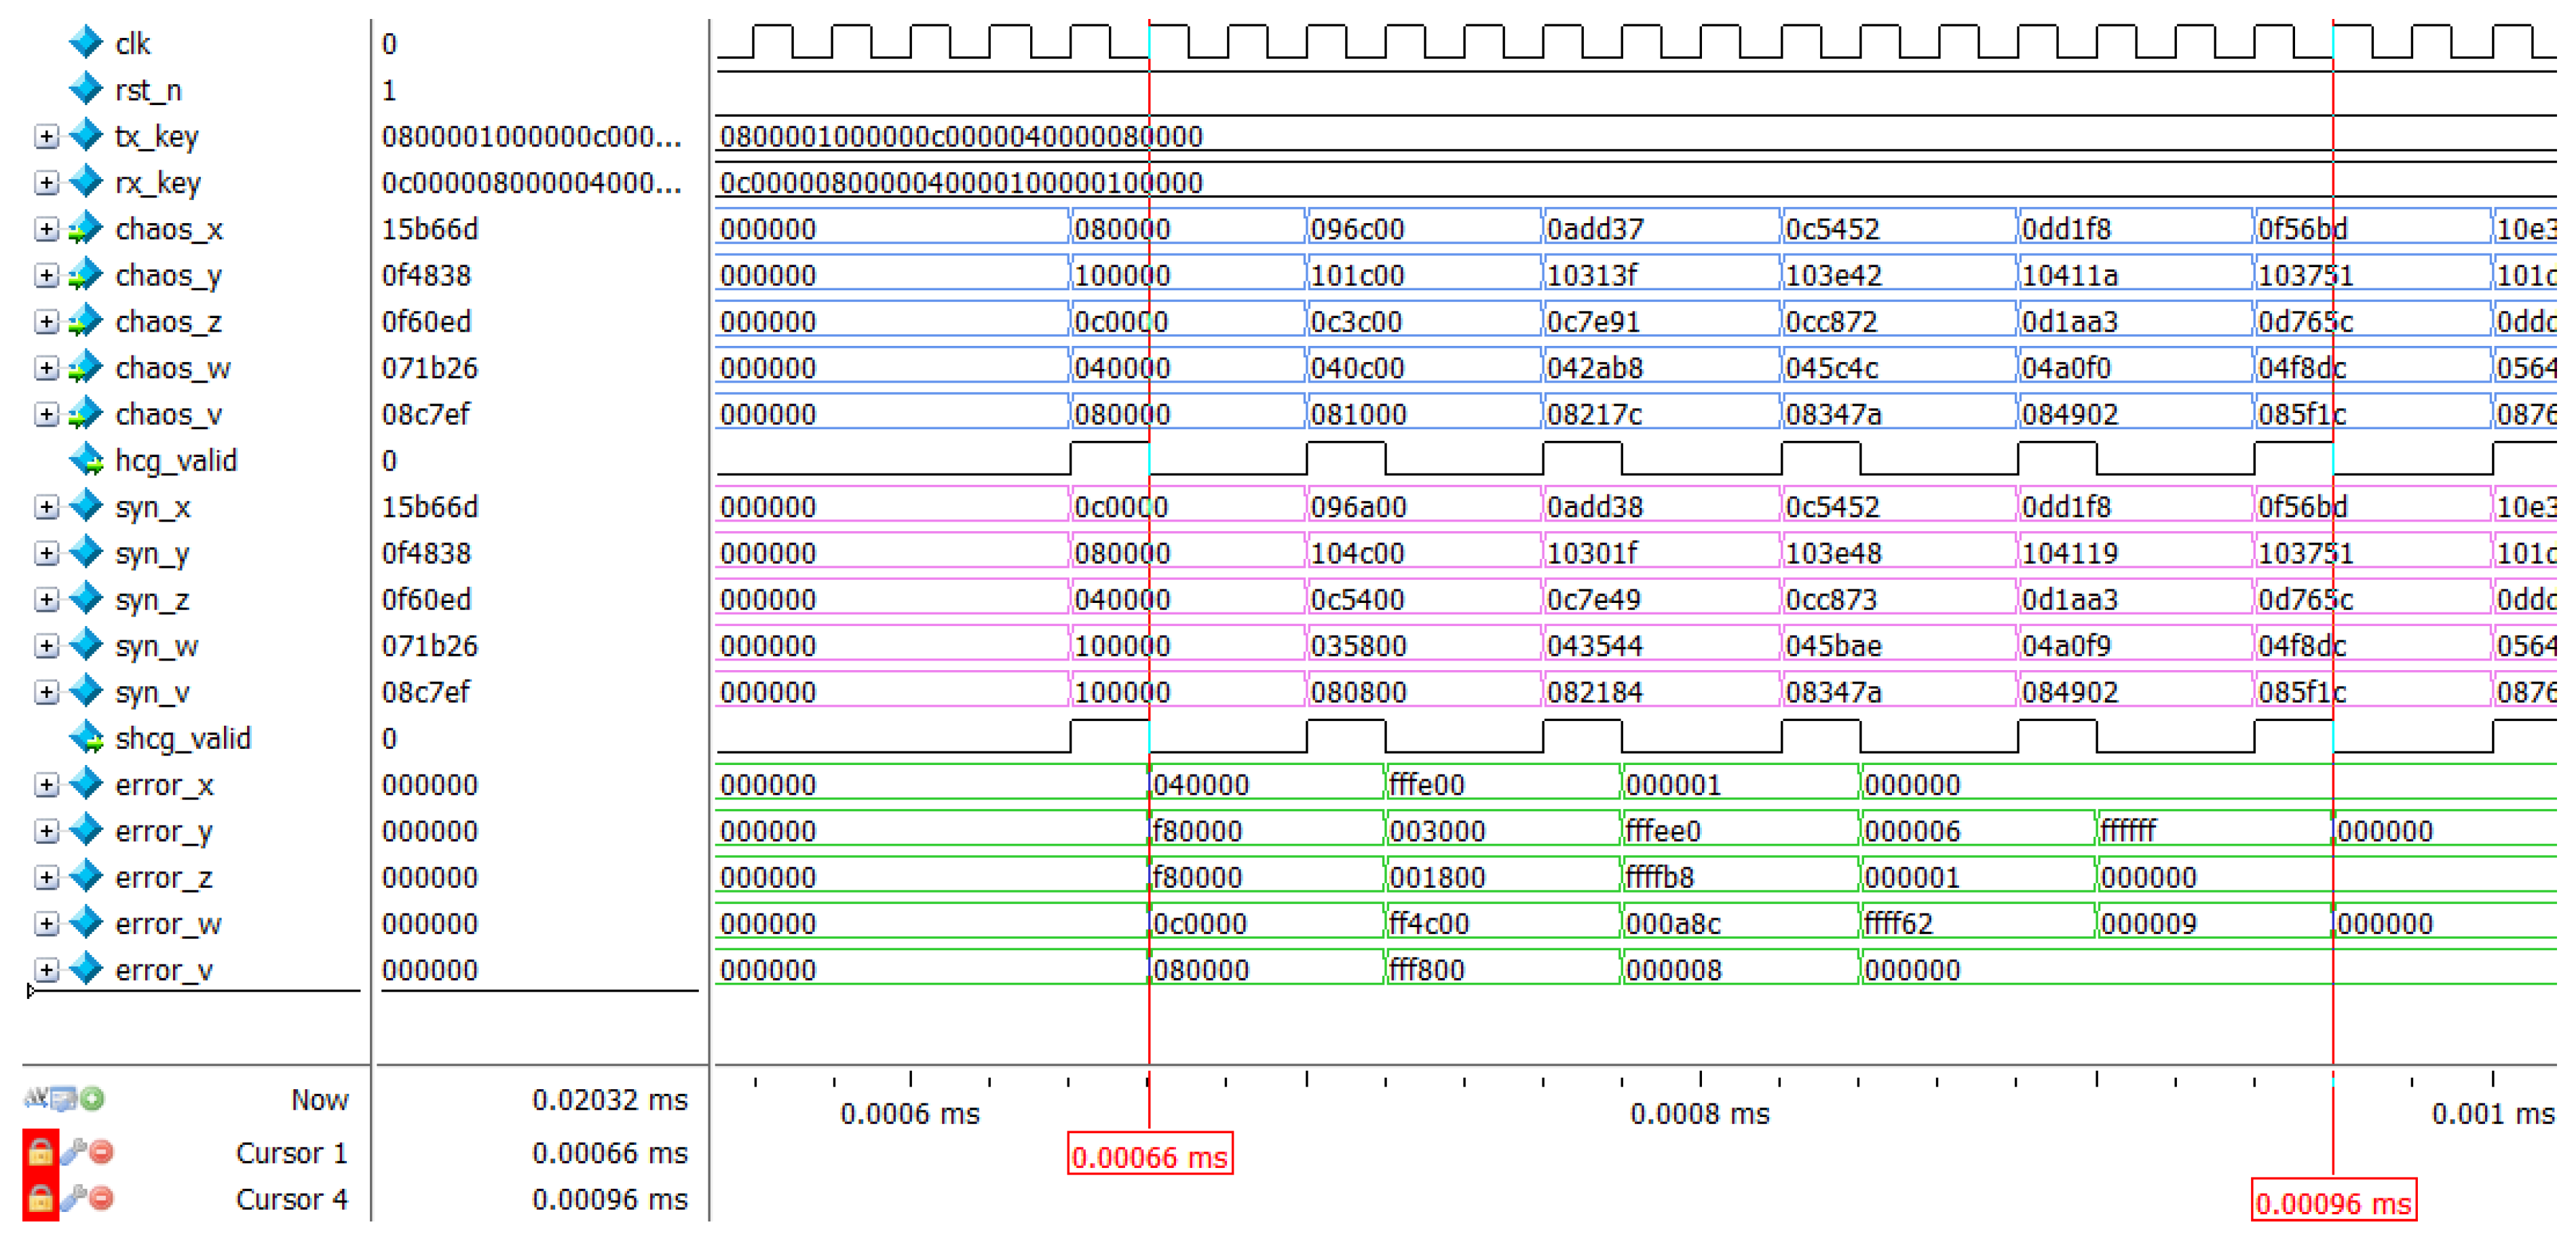Select the hcg_valid signal name
The image size is (2576, 1252).
176,461
